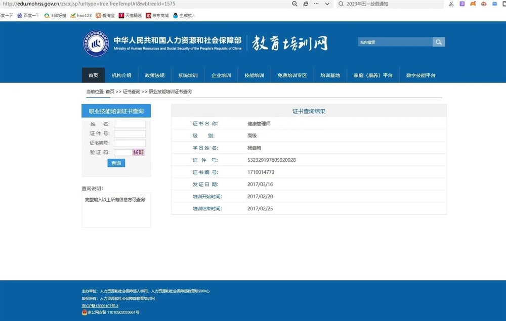
Task: Open the 培训基地 menu item
Action: (330, 75)
